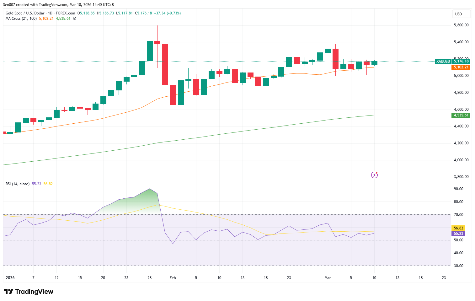Click the green 5,176.18 current price label
The width and height of the screenshot is (475, 301).
(x=461, y=61)
